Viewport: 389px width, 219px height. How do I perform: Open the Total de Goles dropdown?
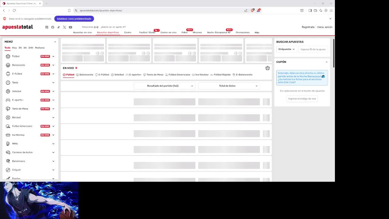(229, 86)
